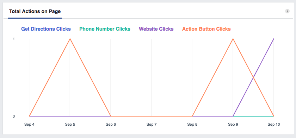Click the Sep 7 x-axis label
This screenshot has width=296, height=138.
[x=152, y=124]
